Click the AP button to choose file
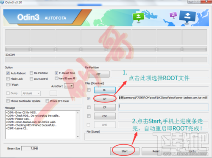 point(105,99)
